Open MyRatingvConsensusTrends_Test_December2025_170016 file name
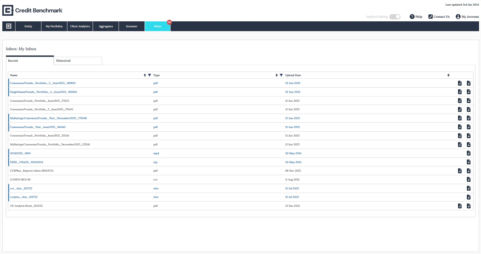The height and width of the screenshot is (254, 481). point(48,118)
